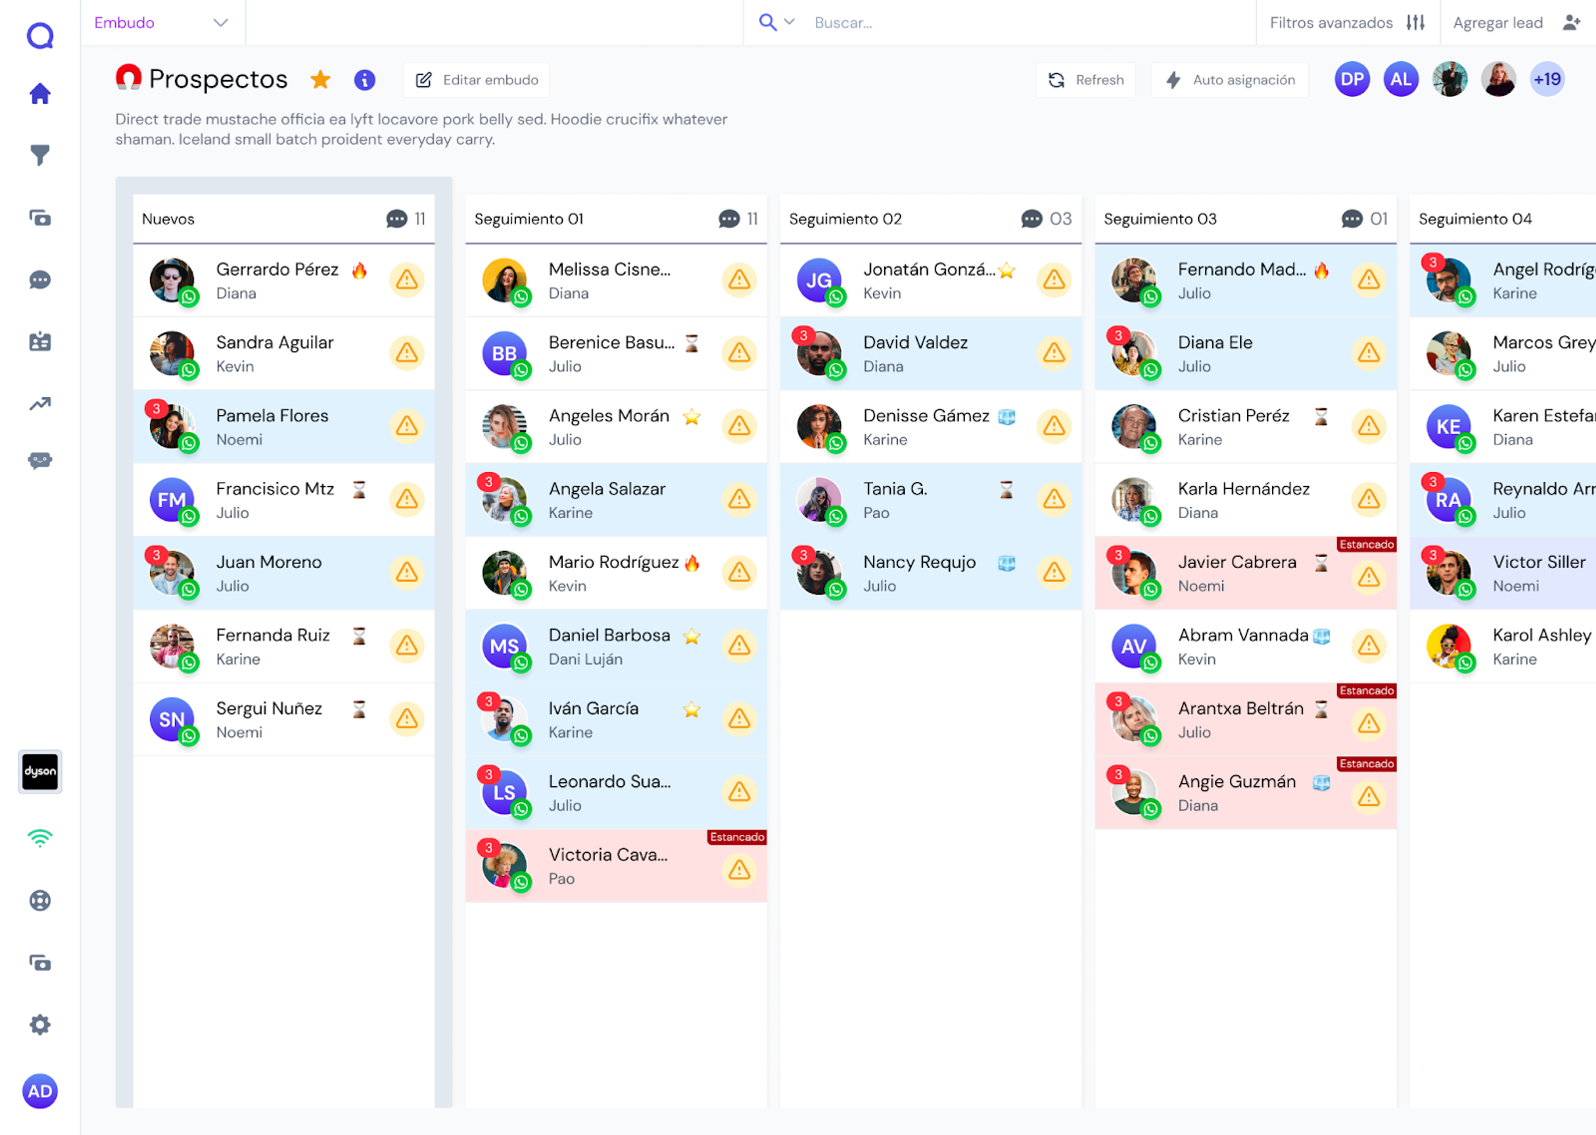Click the warning icon on Victoria Cava card

[x=739, y=870]
